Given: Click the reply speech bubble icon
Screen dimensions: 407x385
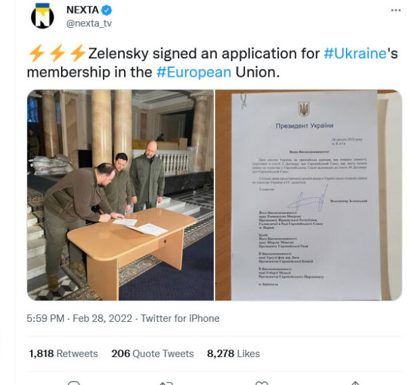Looking at the screenshot, I should pyautogui.click(x=74, y=383).
